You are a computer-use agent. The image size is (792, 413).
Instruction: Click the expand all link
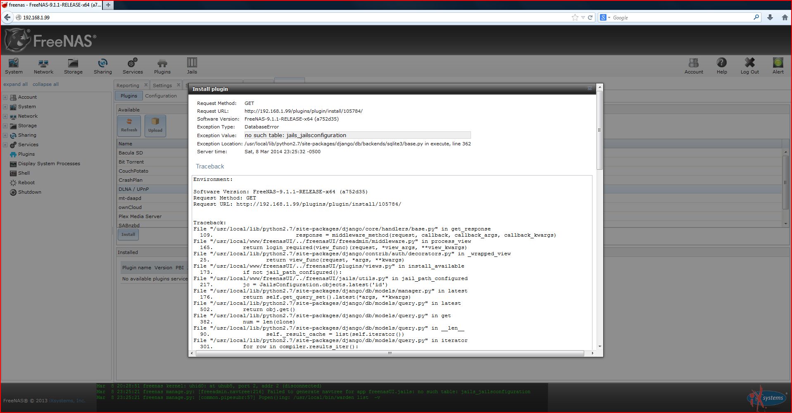click(x=16, y=84)
